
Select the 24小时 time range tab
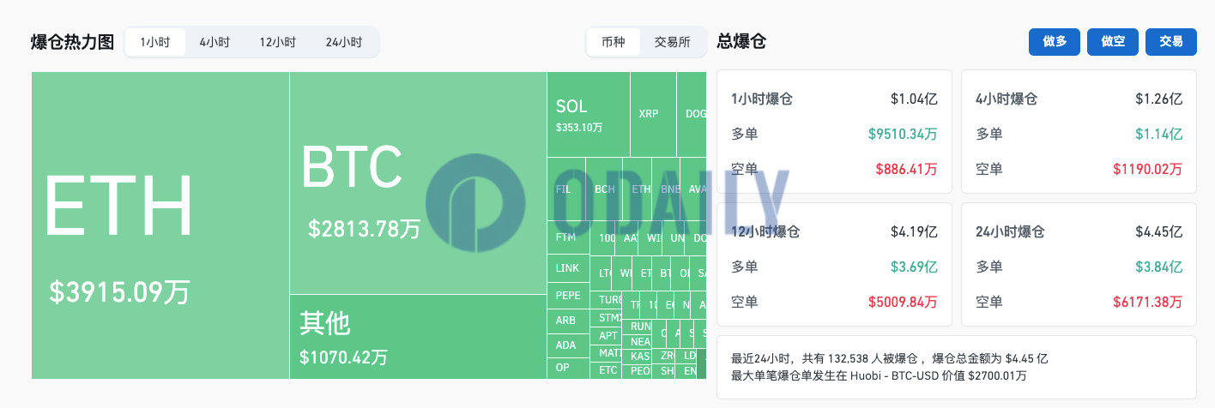coord(343,42)
